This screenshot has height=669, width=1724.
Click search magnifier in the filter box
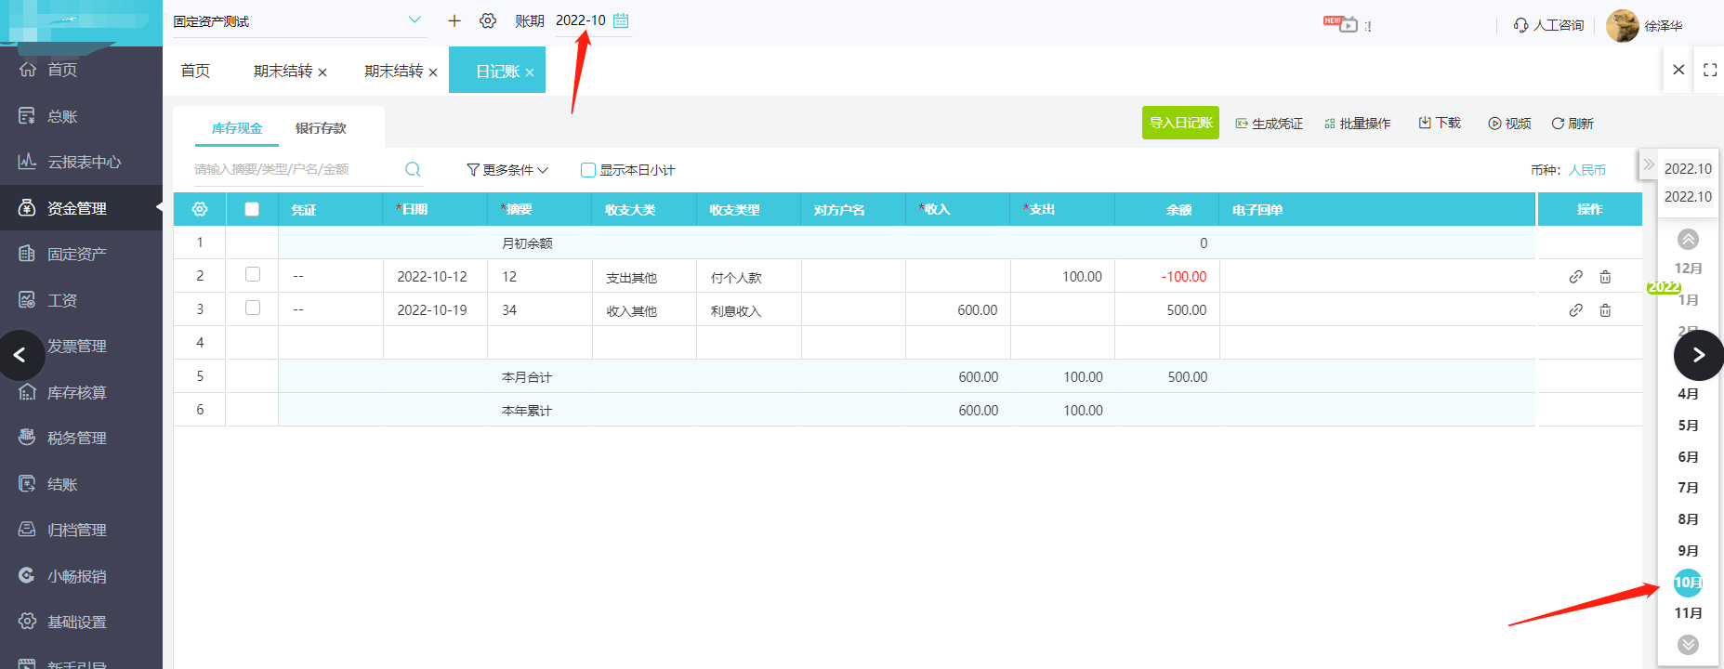click(413, 169)
